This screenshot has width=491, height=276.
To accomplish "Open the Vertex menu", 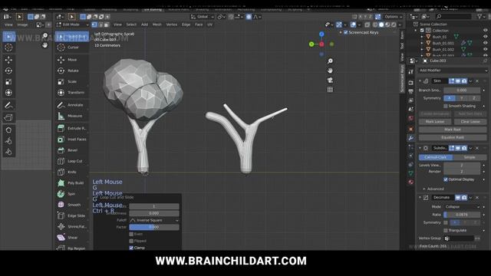I will click(x=172, y=25).
